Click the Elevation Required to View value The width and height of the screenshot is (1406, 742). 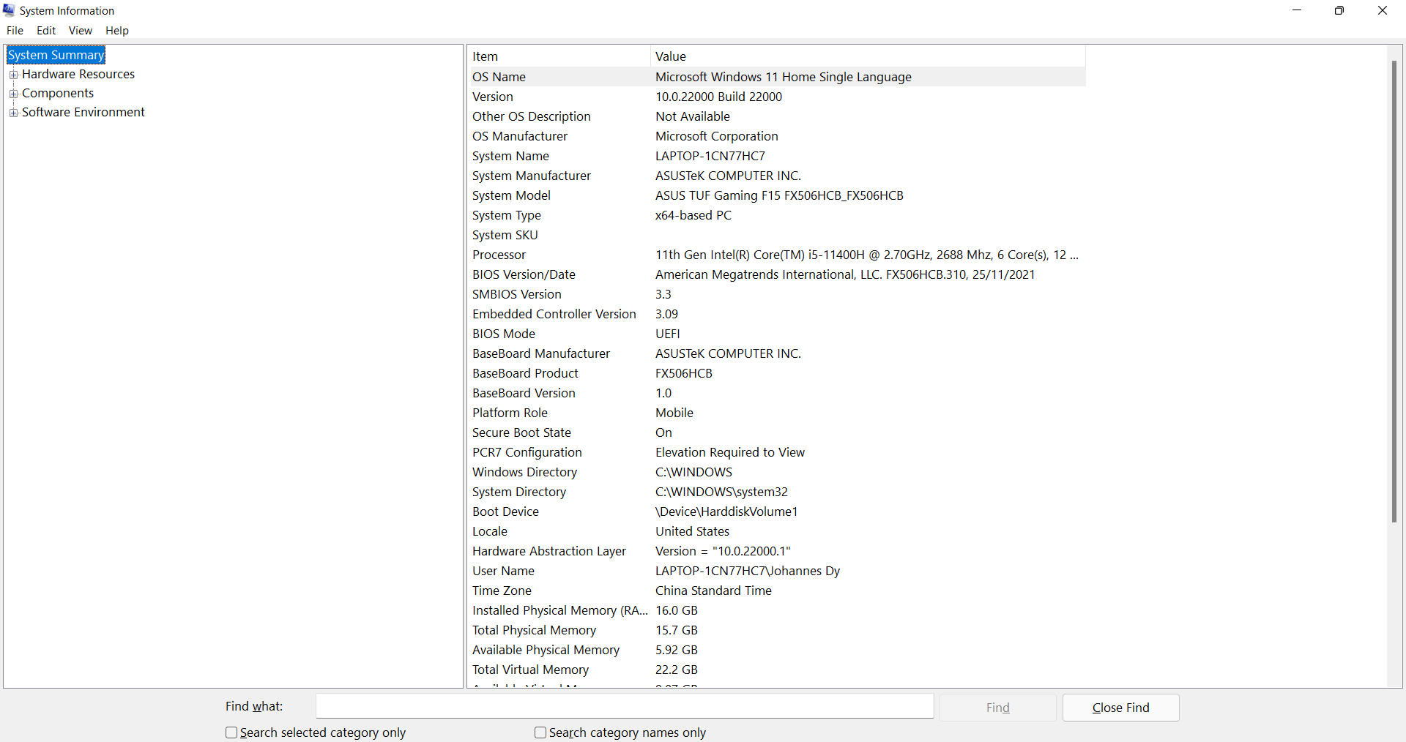coord(730,452)
